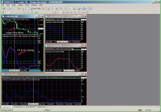Open the Templates icon
This screenshot has height=112, width=161.
point(89,8)
